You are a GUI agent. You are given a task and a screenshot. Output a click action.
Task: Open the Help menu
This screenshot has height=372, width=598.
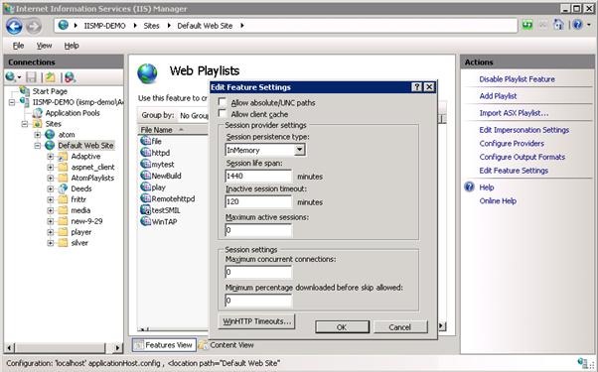72,46
